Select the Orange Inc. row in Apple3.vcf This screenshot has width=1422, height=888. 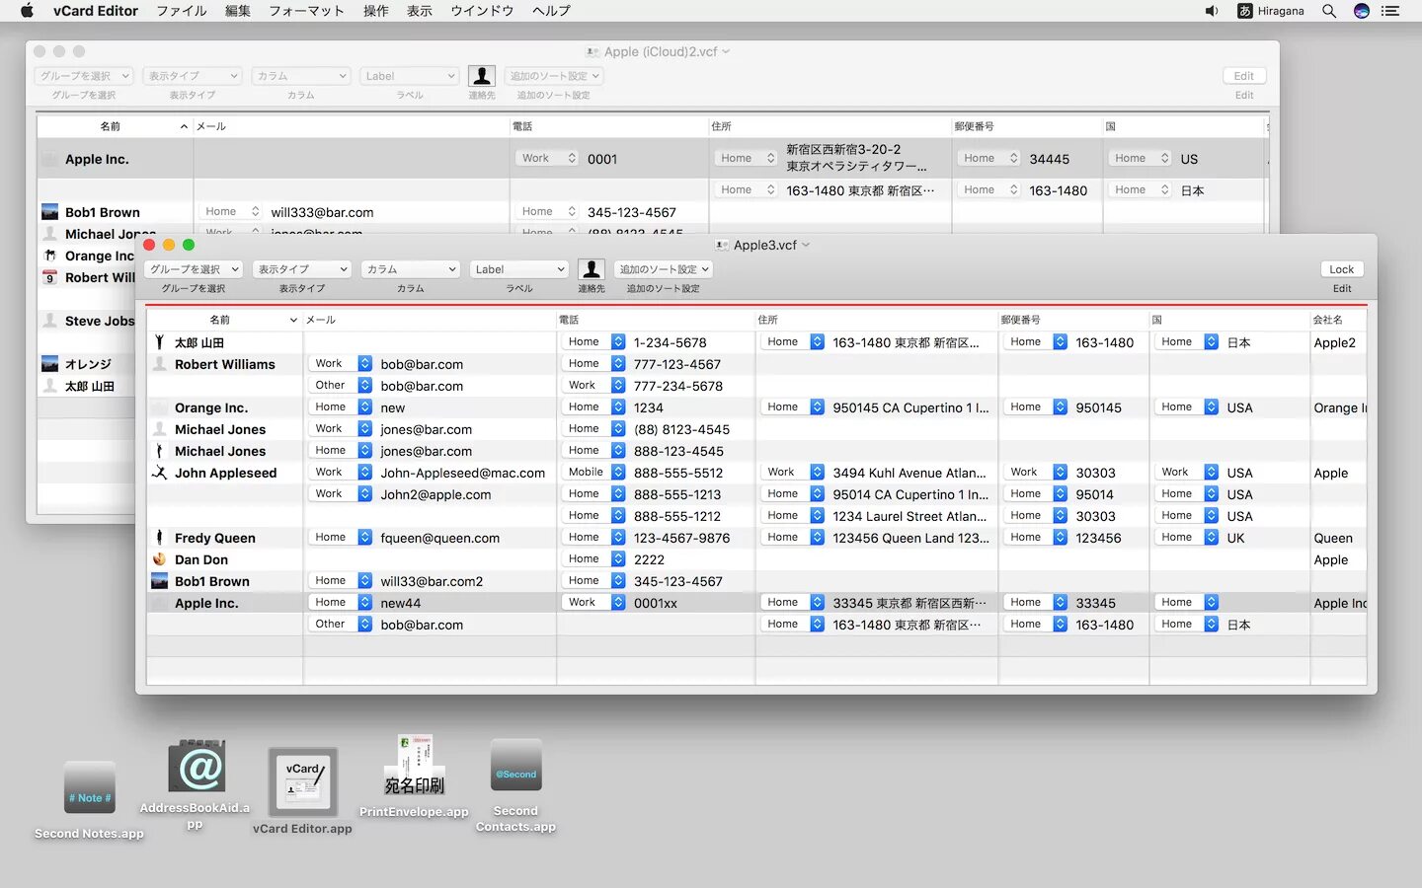pos(756,407)
